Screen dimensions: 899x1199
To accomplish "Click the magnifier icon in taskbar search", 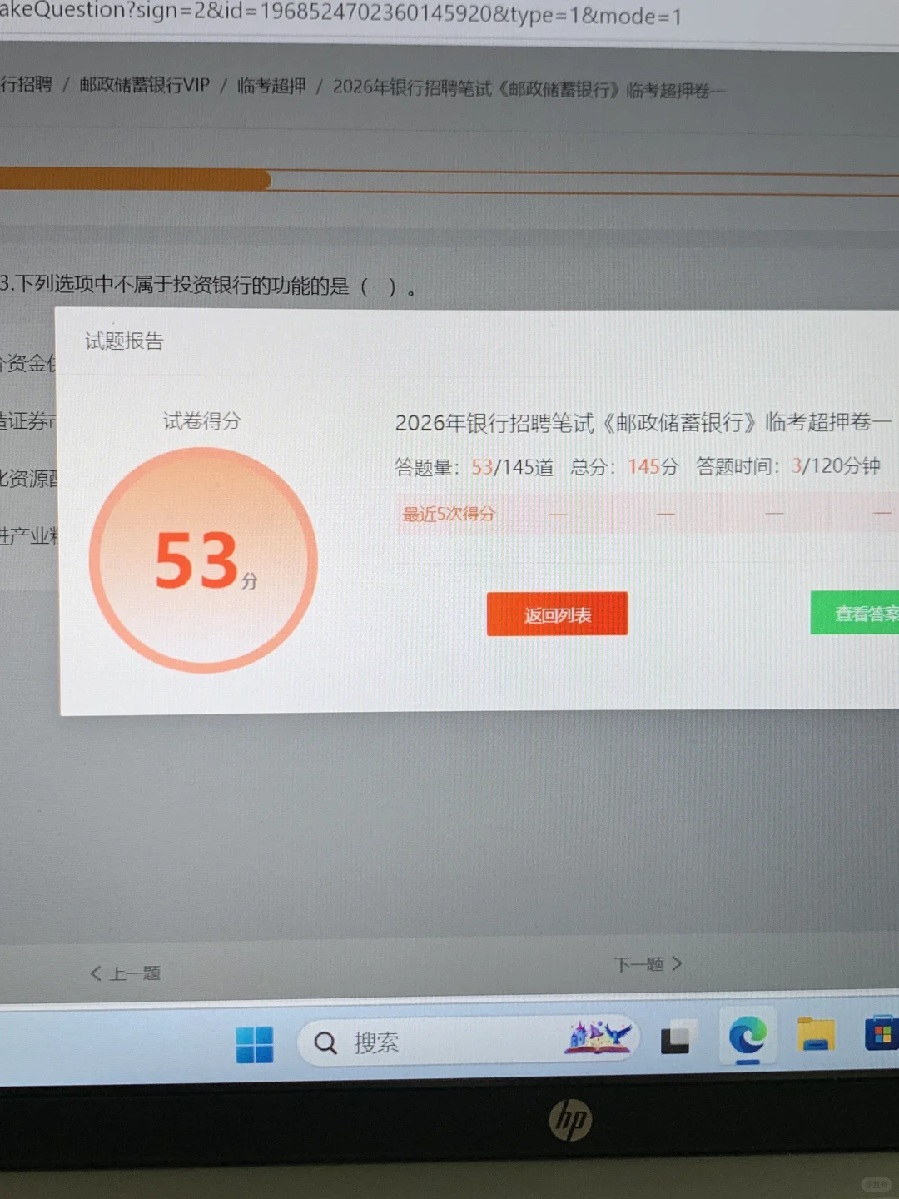I will tap(325, 1042).
